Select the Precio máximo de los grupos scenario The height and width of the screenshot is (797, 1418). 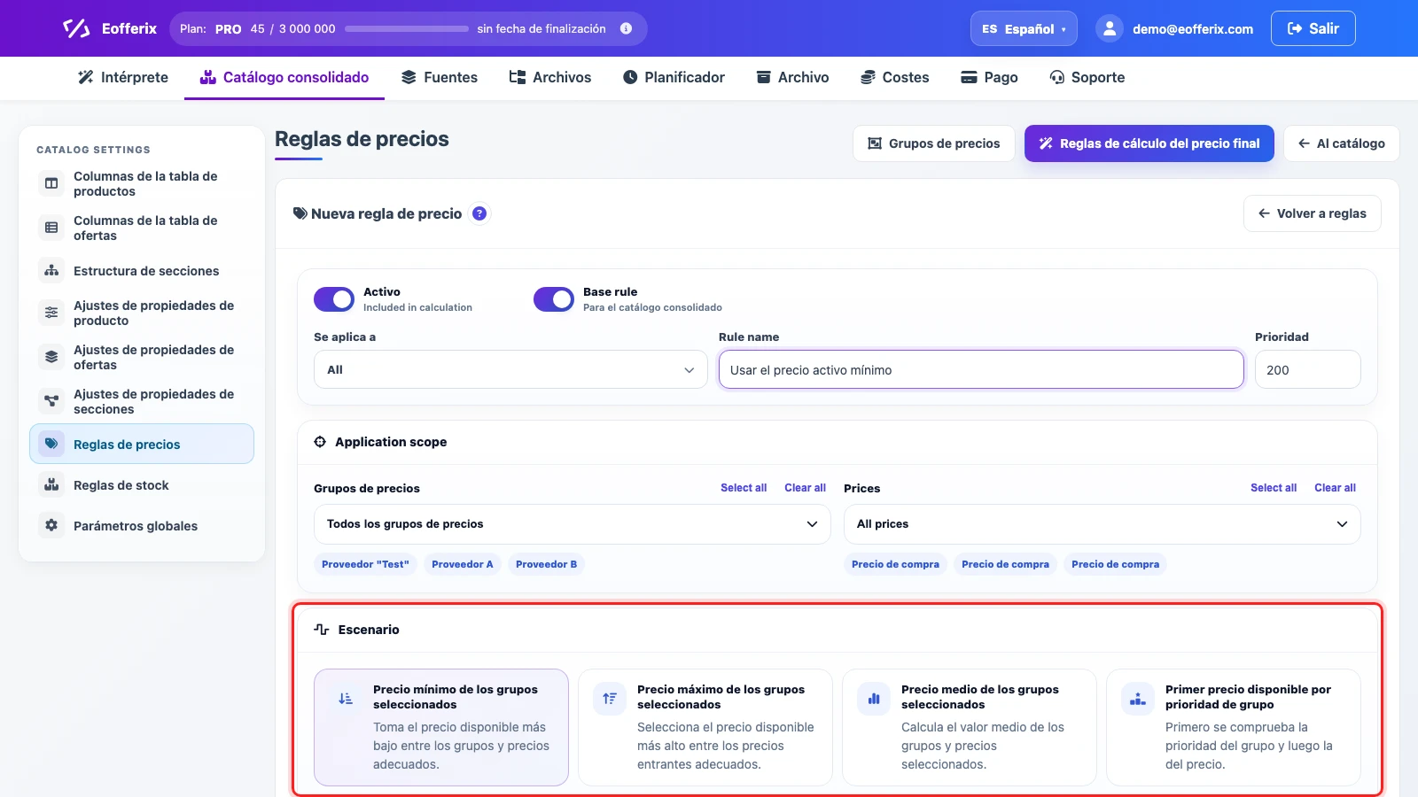click(x=705, y=727)
